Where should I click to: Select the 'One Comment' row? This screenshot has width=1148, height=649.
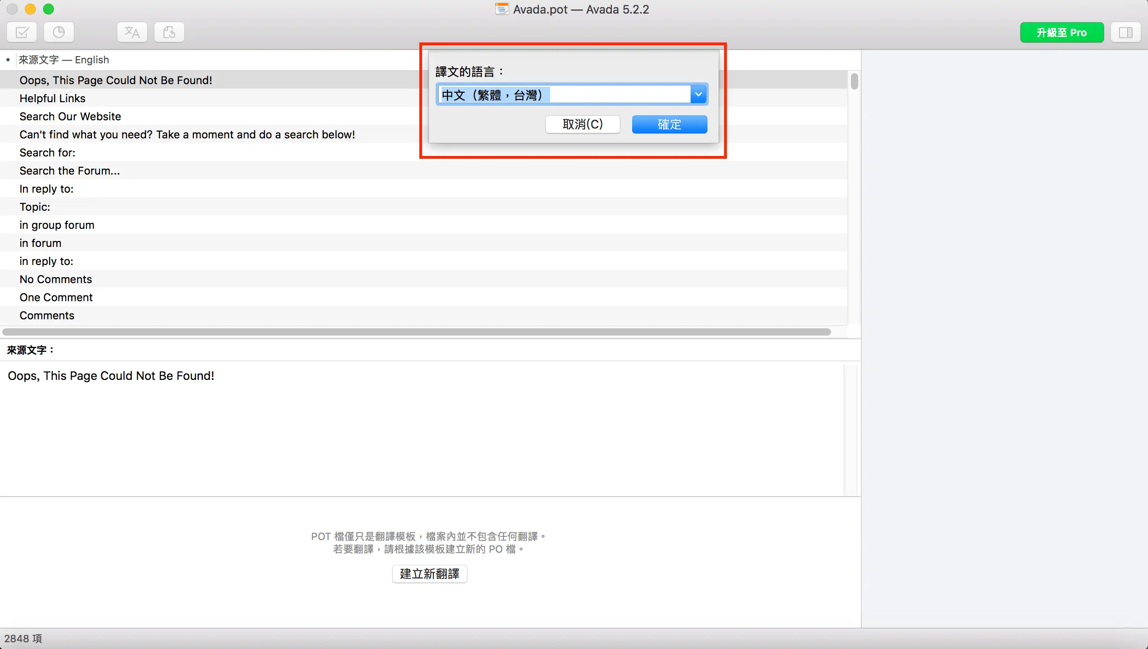[423, 297]
